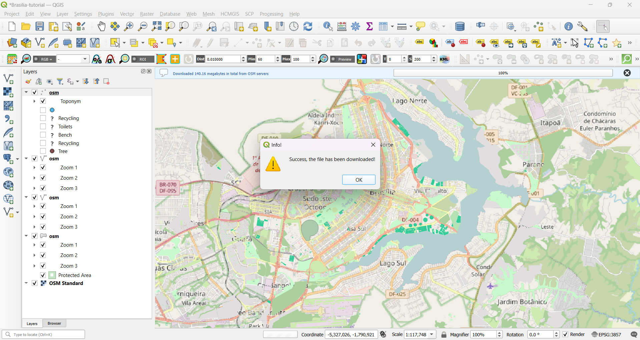Click the Coordinate input field
640x340 pixels.
click(351, 334)
